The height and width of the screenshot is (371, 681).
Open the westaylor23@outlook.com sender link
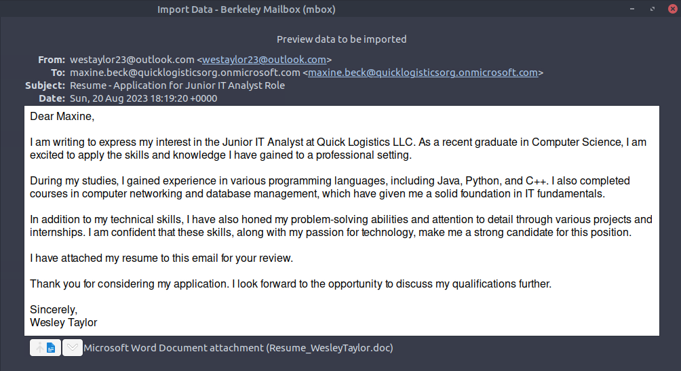[264, 60]
